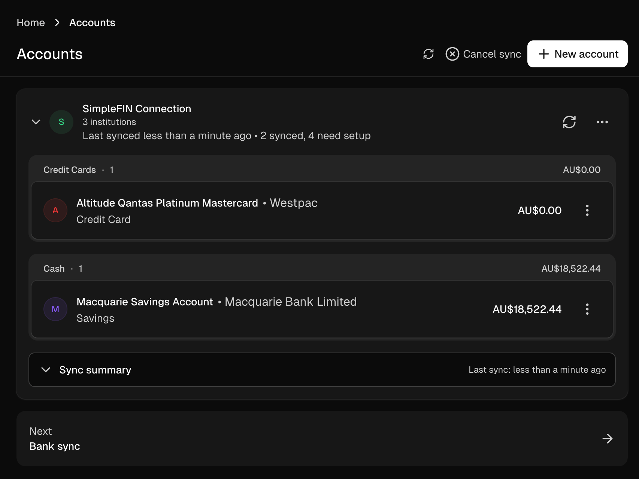Click '2 synced, 4 need setup' status
The image size is (639, 479).
[x=315, y=135]
